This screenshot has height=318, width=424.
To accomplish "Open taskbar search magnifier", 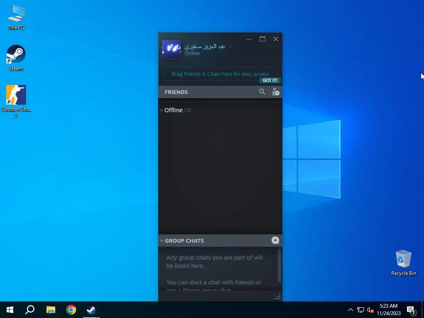I will tap(30, 310).
